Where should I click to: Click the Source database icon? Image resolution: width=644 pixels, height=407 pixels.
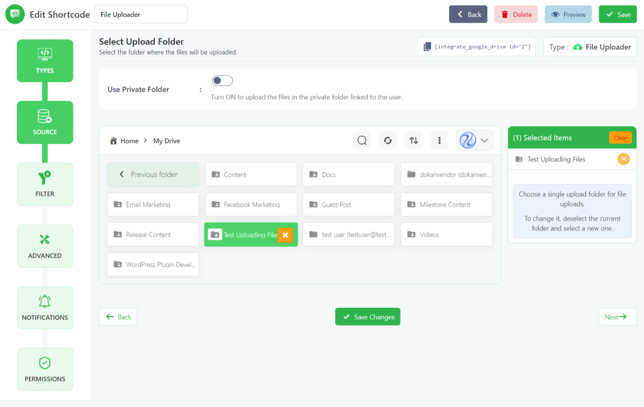point(45,116)
